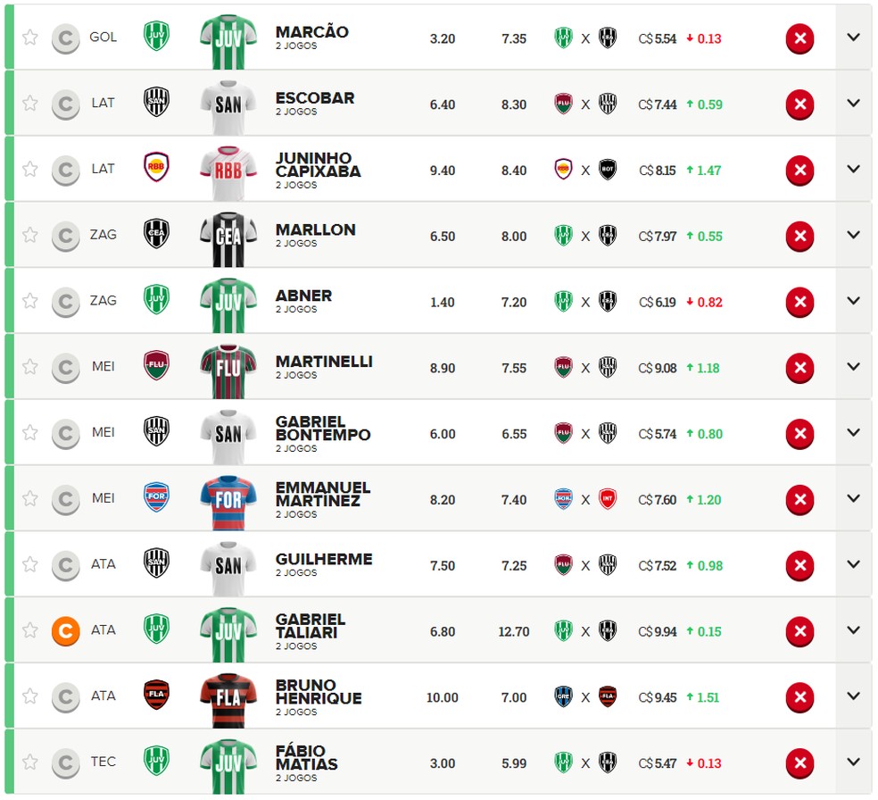Expand Fábio Matias details chevron

pyautogui.click(x=853, y=762)
